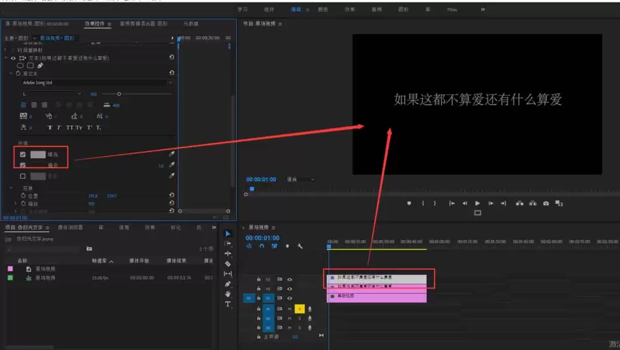Select the Selection arrow tool
The height and width of the screenshot is (350, 620).
pyautogui.click(x=228, y=233)
